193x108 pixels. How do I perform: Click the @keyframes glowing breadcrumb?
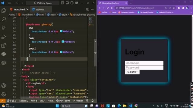(x=83, y=15)
